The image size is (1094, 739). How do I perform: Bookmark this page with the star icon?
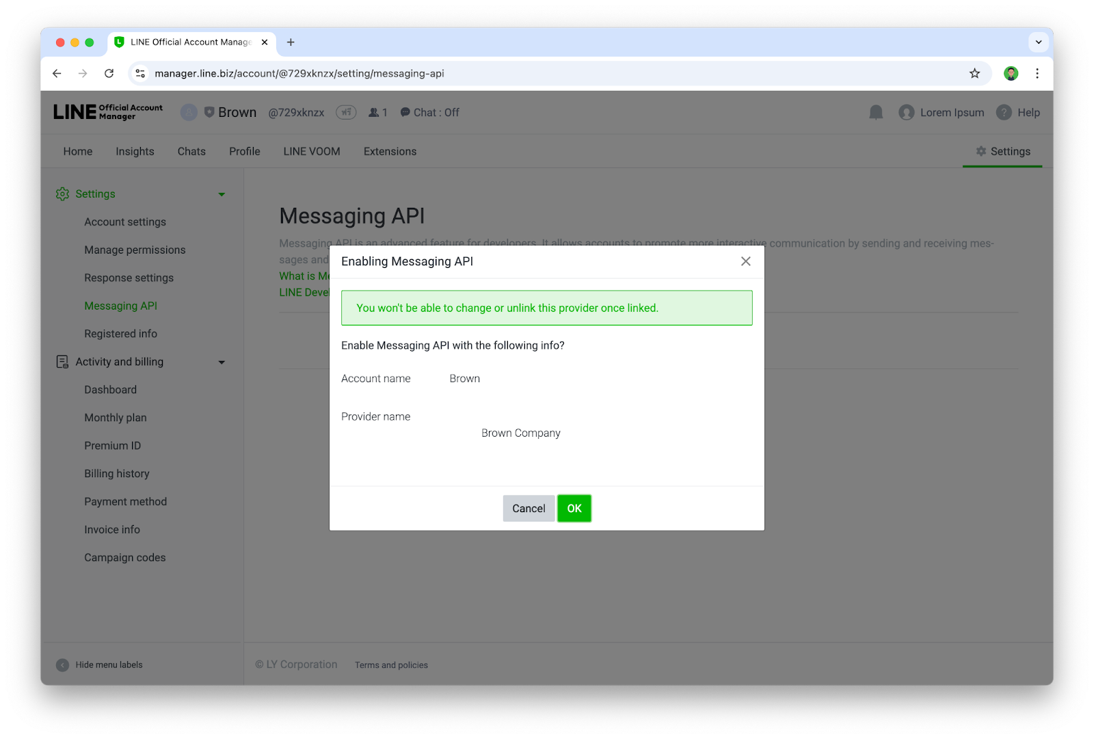[x=974, y=73]
